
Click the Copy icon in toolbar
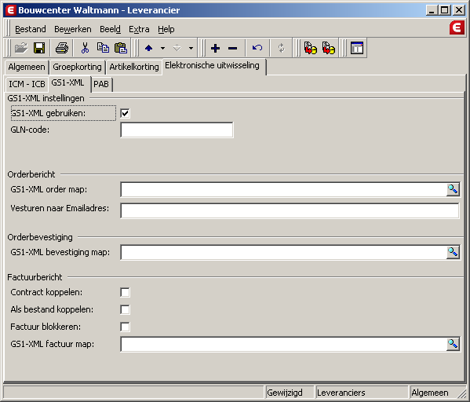click(x=103, y=48)
